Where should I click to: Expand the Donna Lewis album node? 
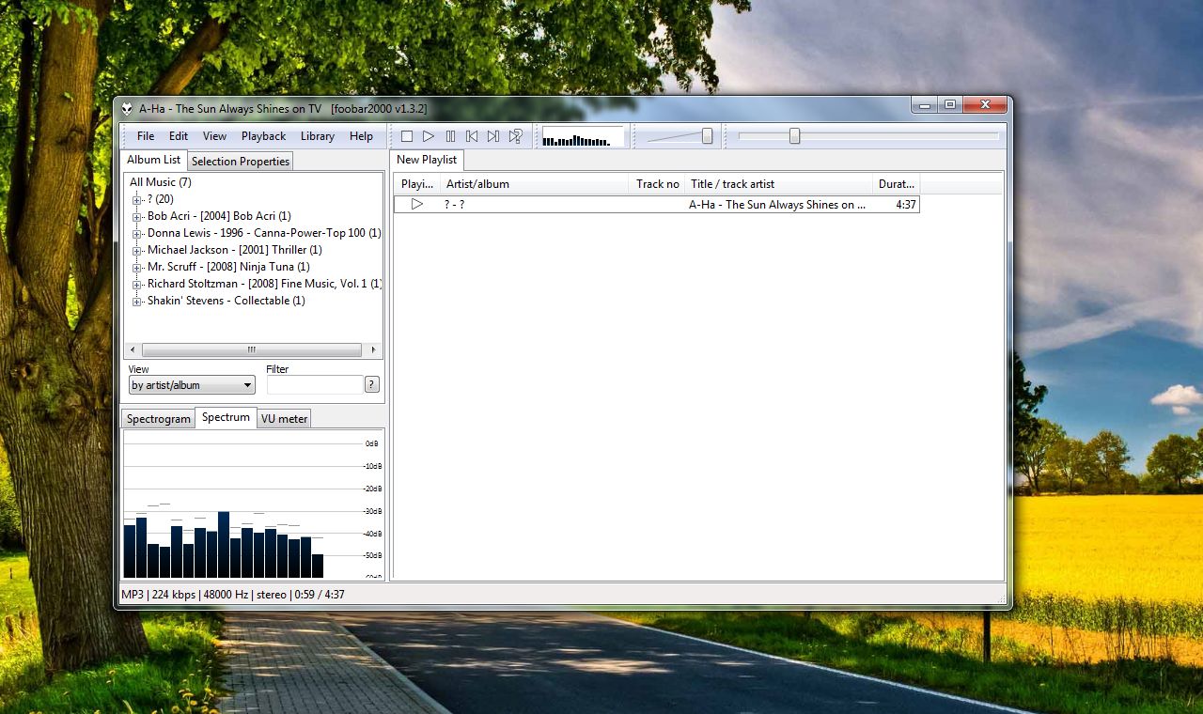pyautogui.click(x=137, y=233)
